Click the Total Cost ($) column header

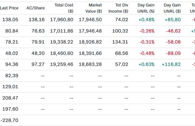point(64,8)
